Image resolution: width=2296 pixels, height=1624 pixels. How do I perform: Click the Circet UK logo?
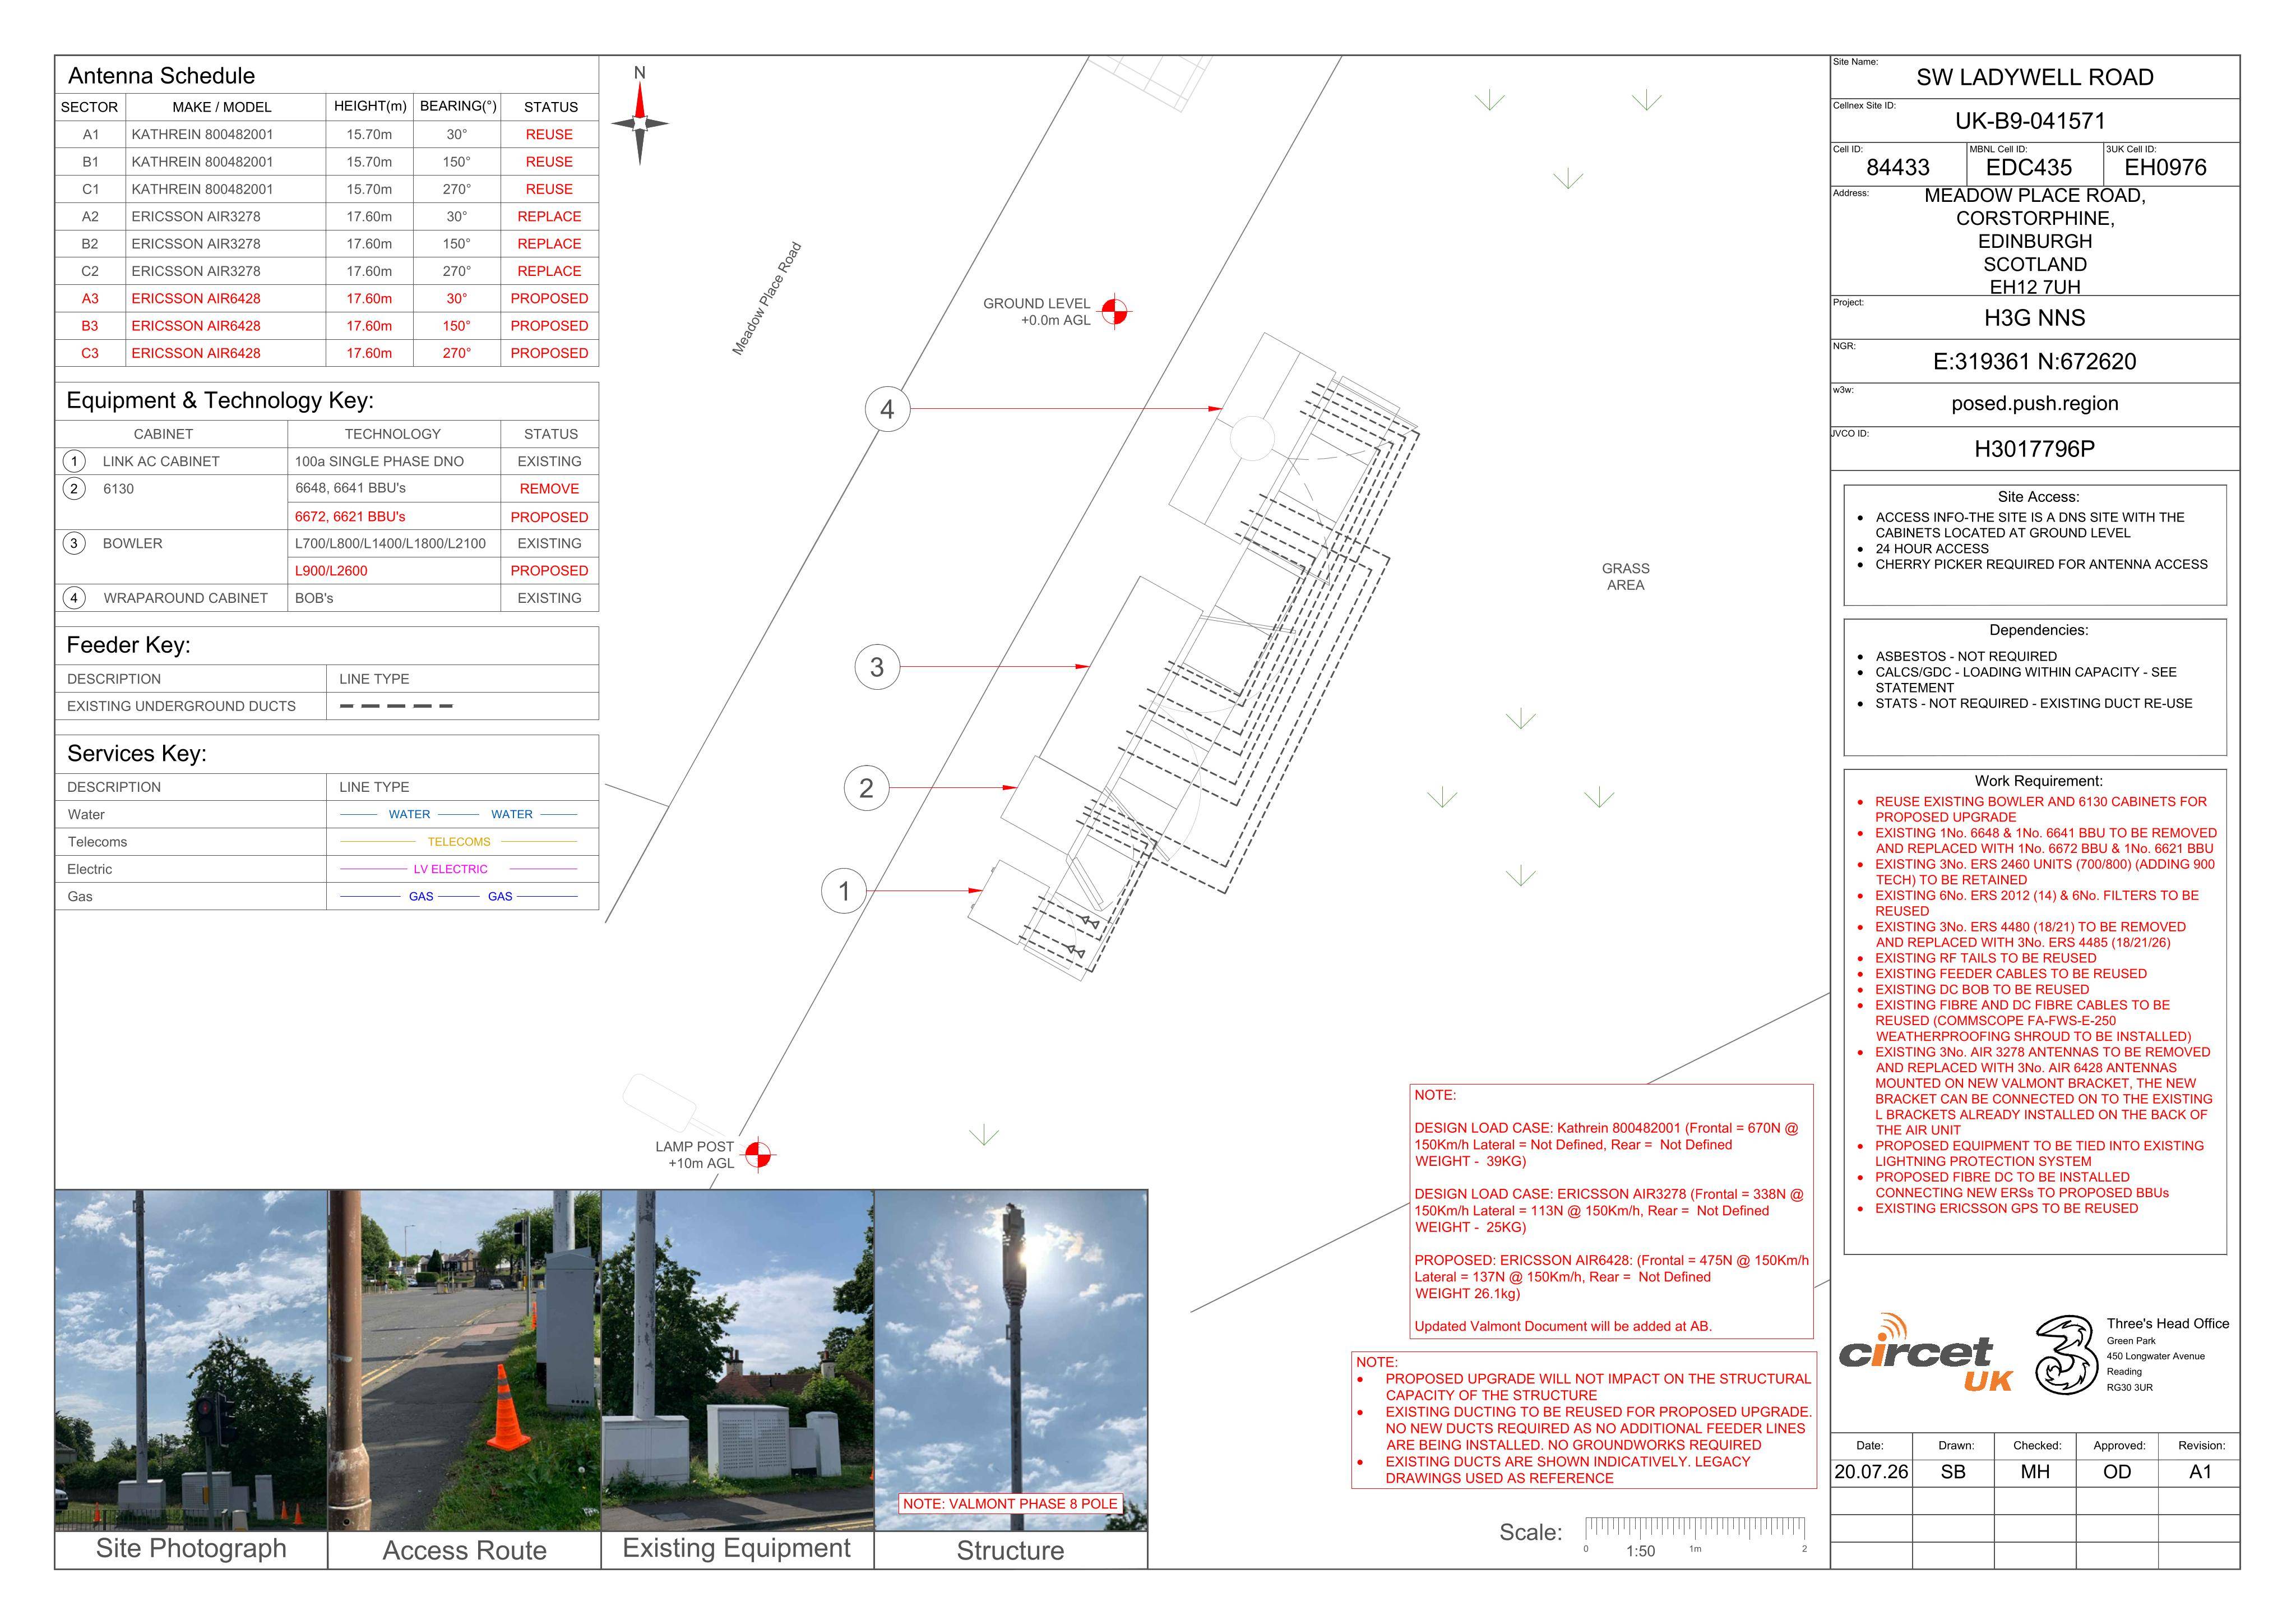(1925, 1354)
